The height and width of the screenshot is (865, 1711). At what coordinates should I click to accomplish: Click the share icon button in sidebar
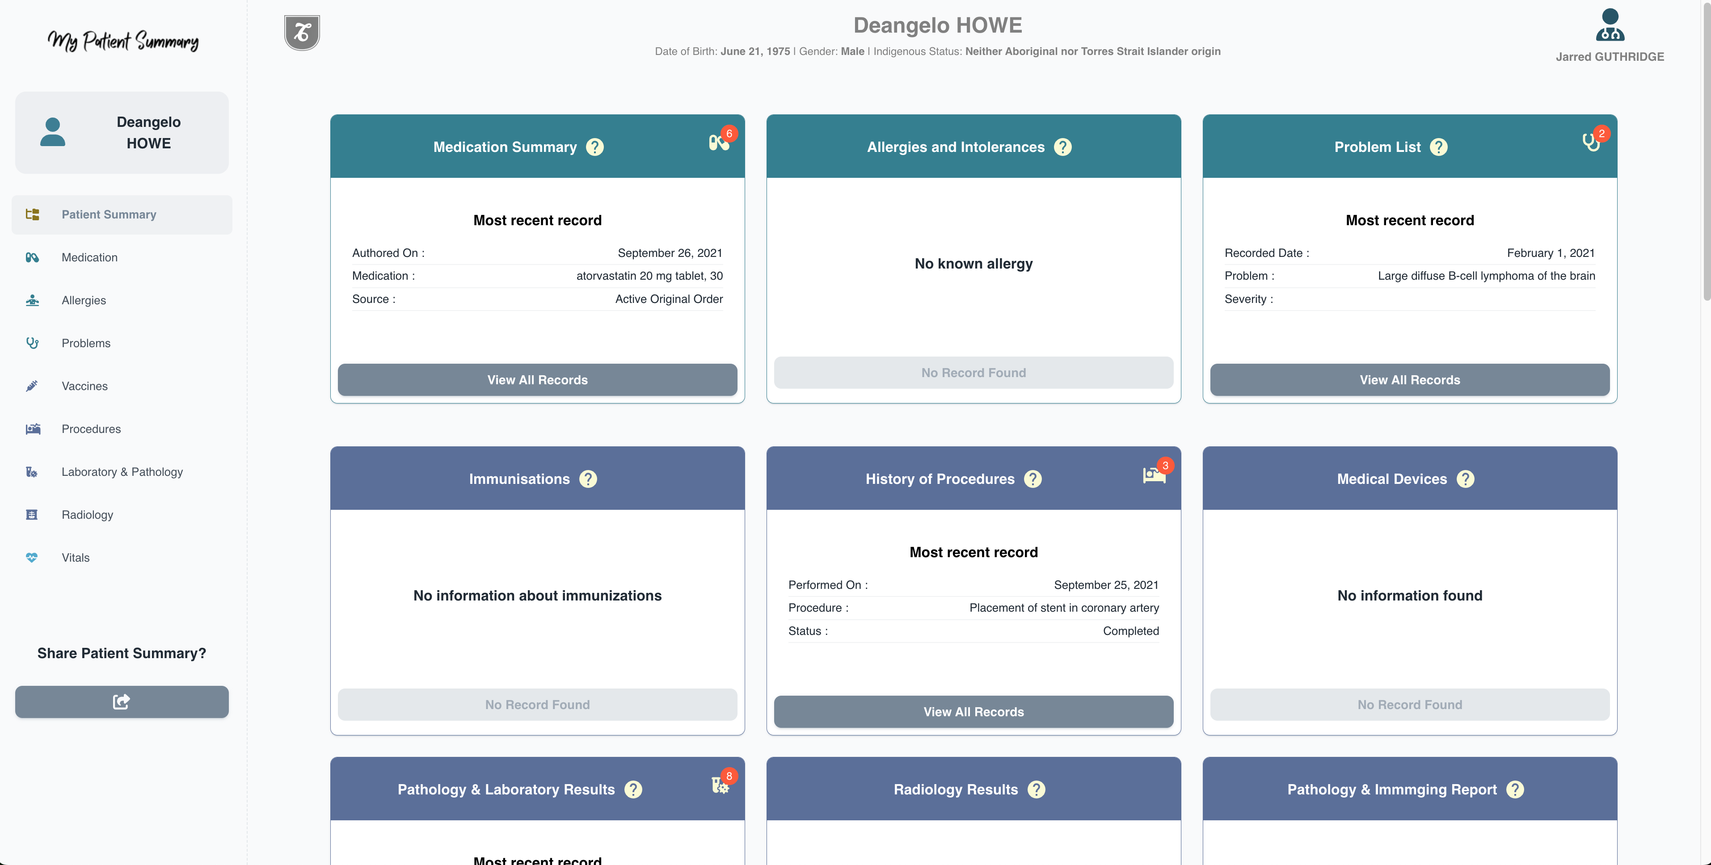122,701
